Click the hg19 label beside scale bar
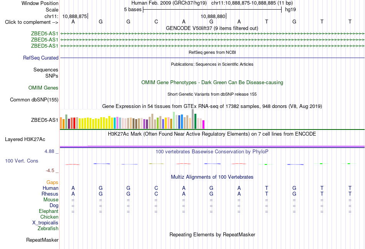Screen dimensions: 365x249 coord(290,10)
